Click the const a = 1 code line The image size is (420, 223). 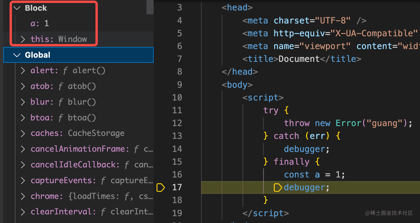[x=314, y=175]
